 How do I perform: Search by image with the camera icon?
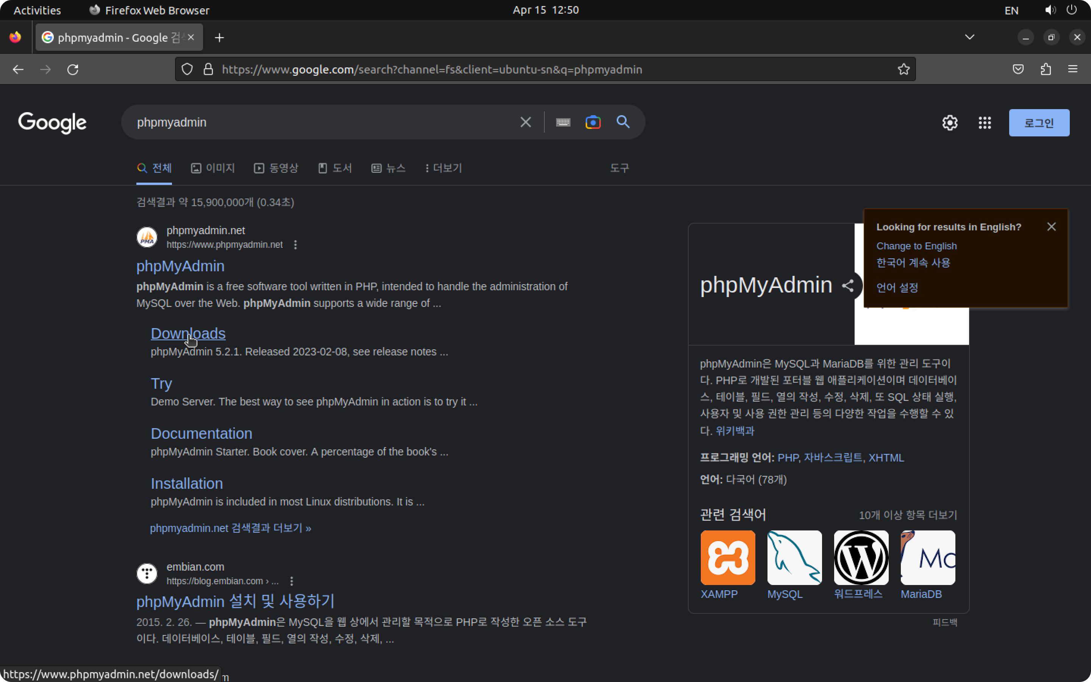(593, 122)
